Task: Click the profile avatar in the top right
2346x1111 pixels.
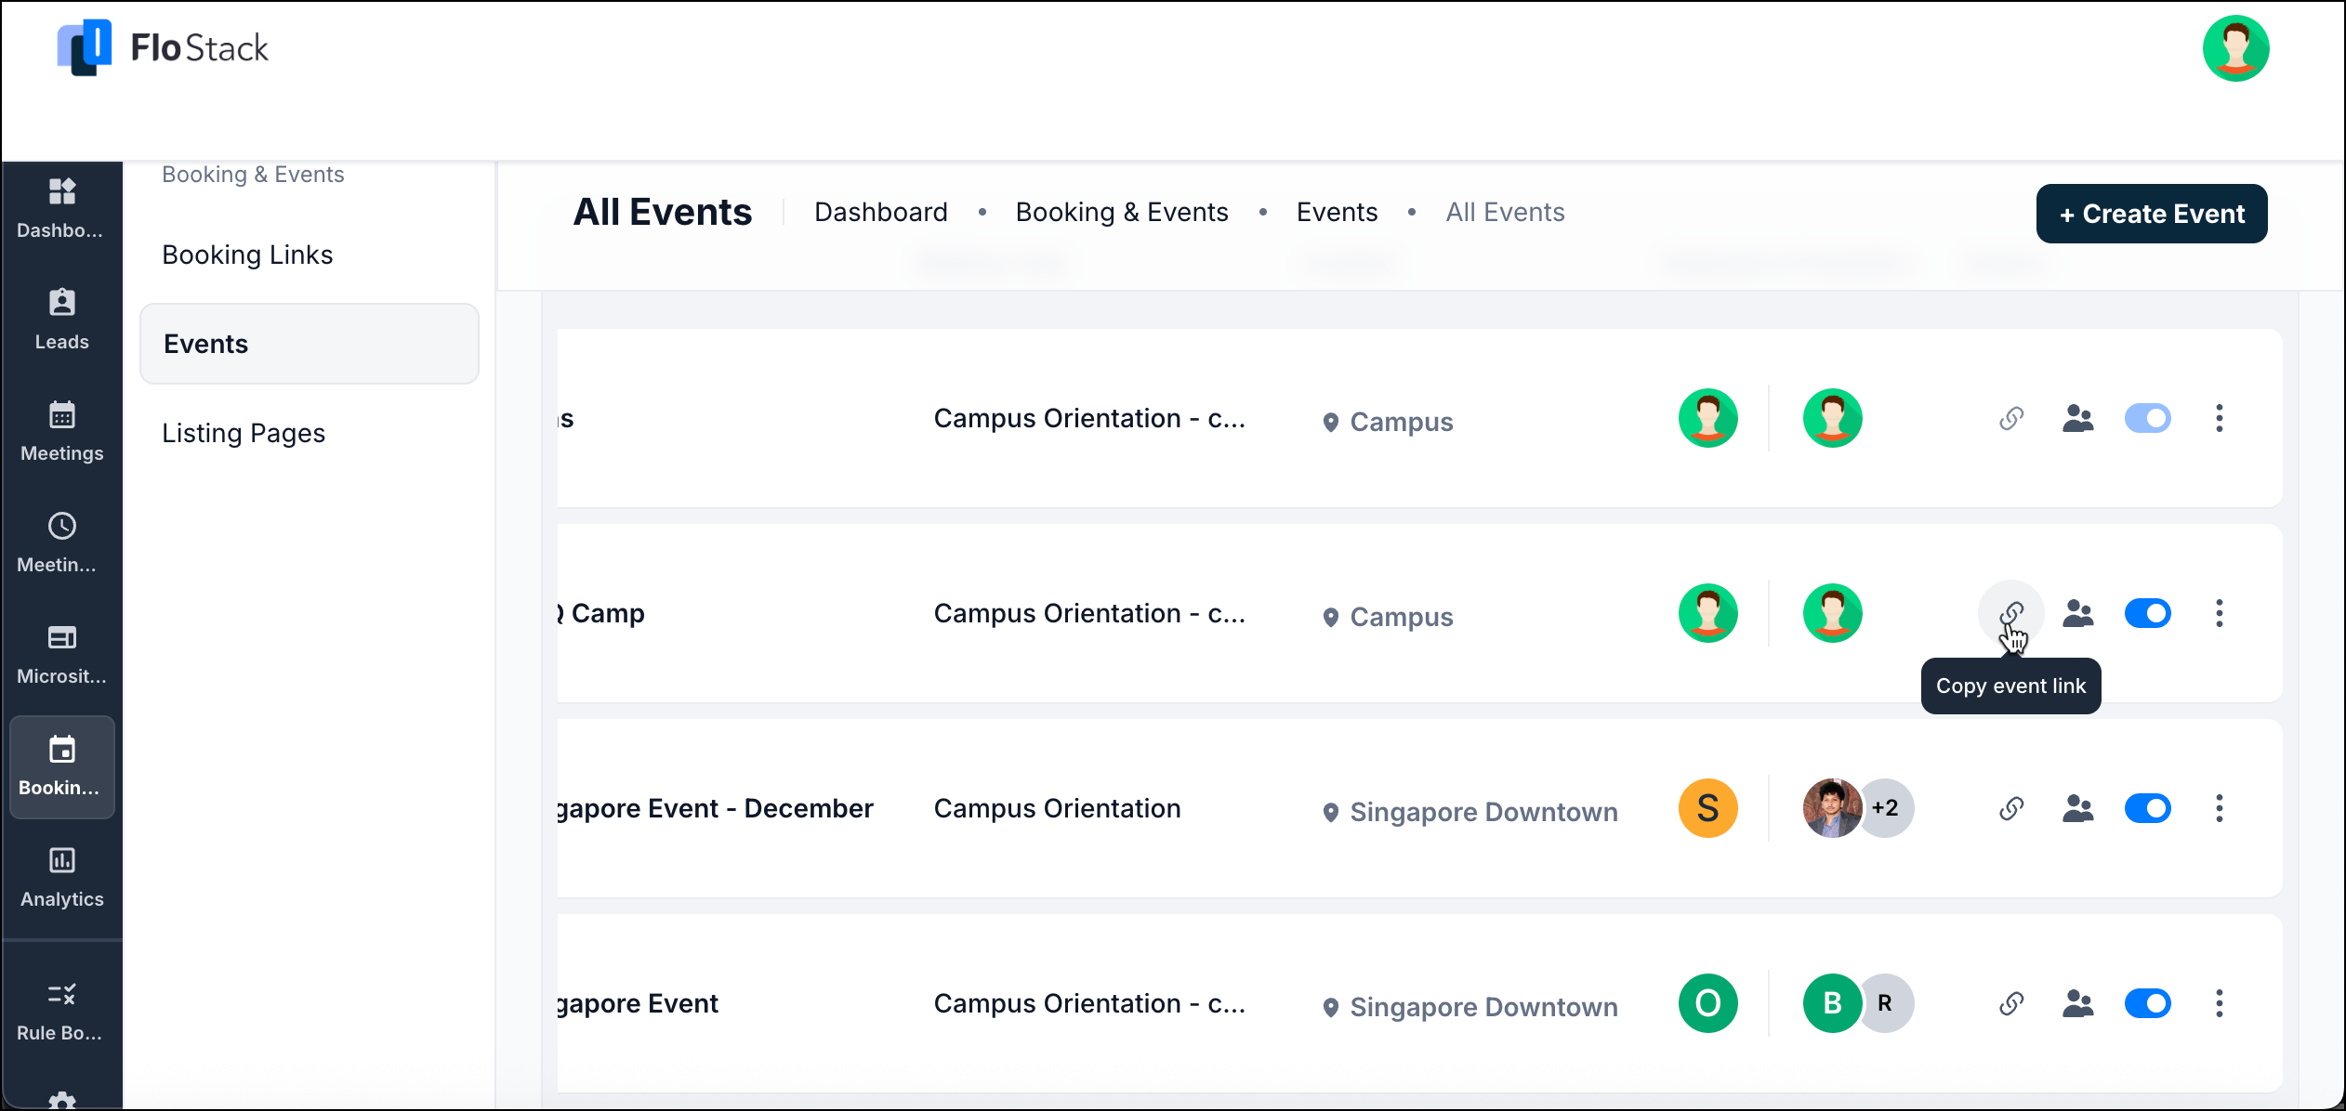Action: (x=2236, y=47)
